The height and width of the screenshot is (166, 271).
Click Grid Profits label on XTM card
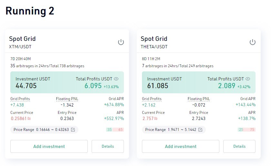click(x=20, y=99)
